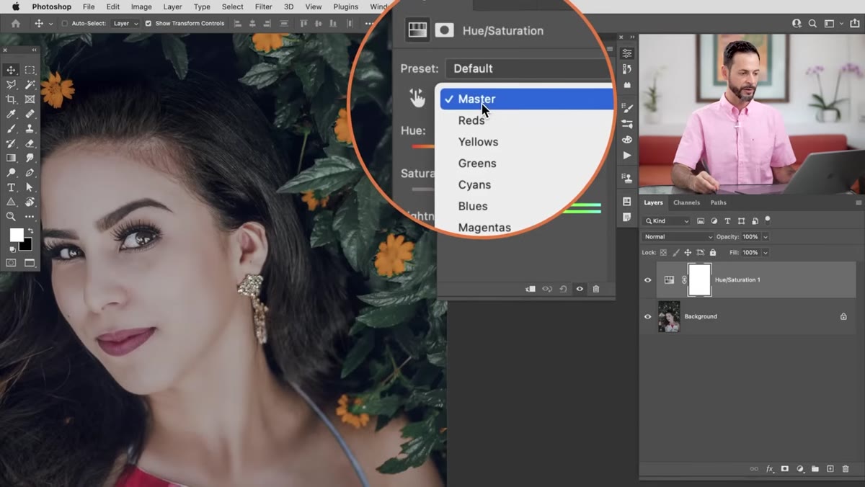
Task: Click the black background color swatch
Action: pyautogui.click(x=27, y=245)
